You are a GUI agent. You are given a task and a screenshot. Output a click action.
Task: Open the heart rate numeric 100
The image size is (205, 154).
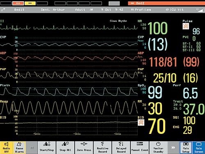point(157,28)
